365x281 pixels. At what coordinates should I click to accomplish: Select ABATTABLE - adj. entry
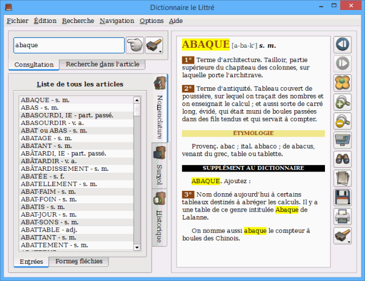[77, 230]
